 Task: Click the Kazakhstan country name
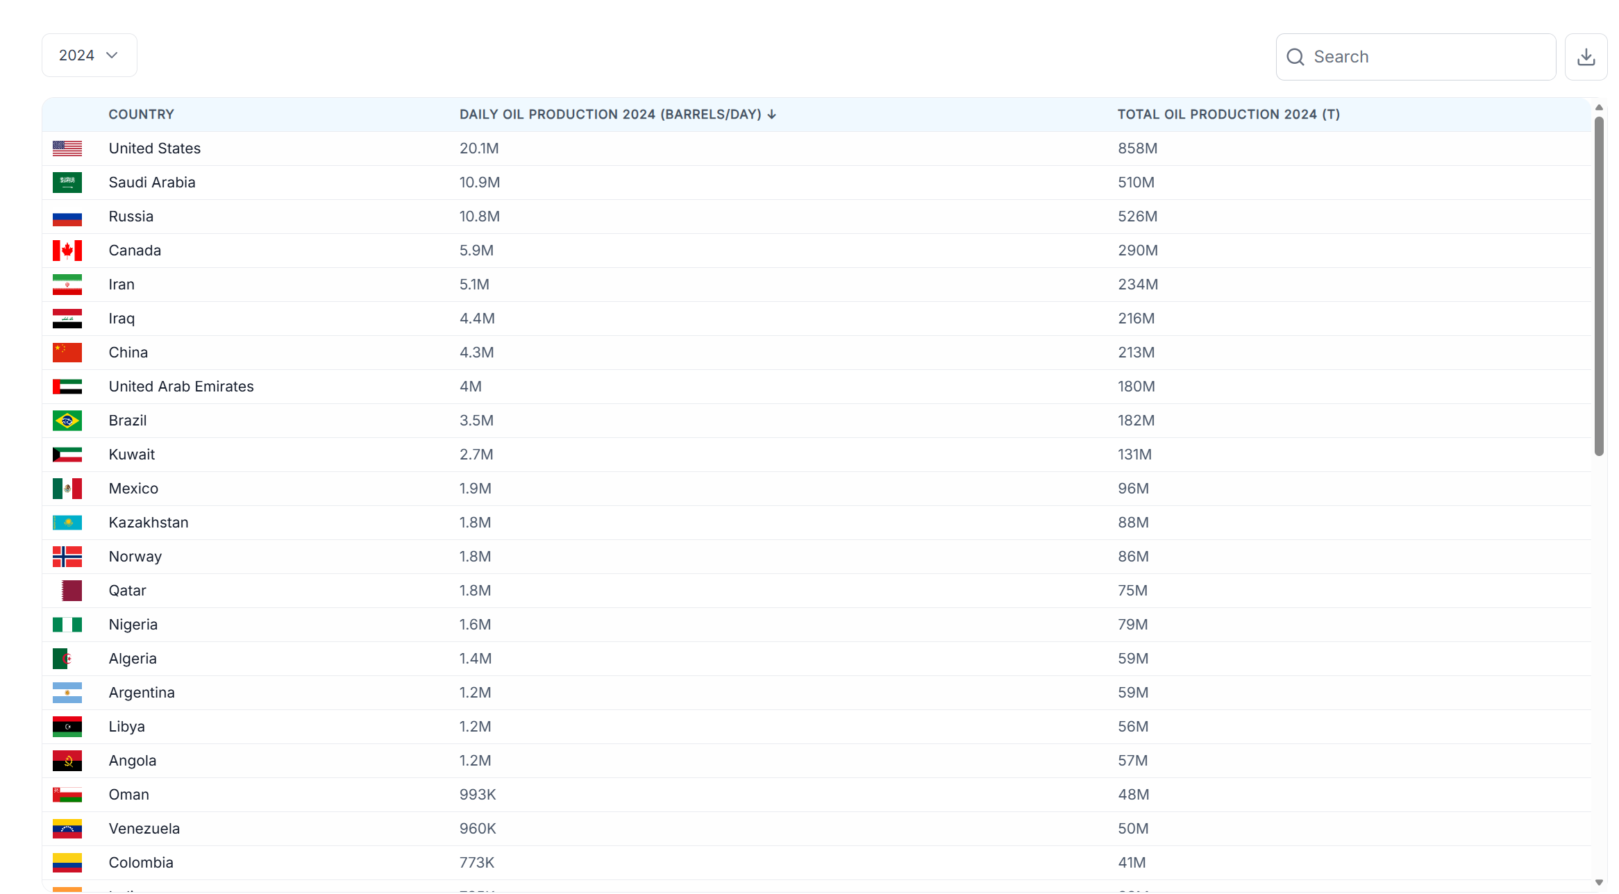[x=149, y=523]
